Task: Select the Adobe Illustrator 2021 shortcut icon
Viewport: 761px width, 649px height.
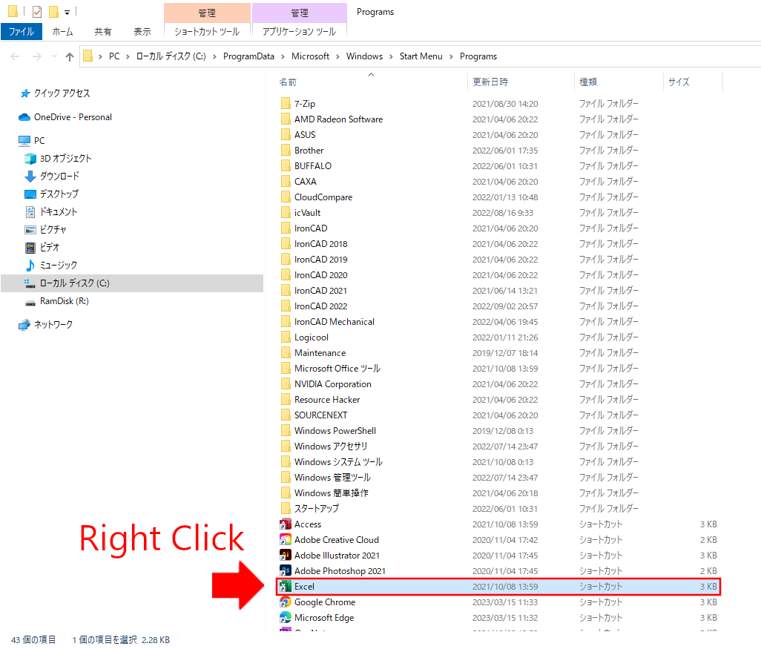Action: [x=286, y=556]
